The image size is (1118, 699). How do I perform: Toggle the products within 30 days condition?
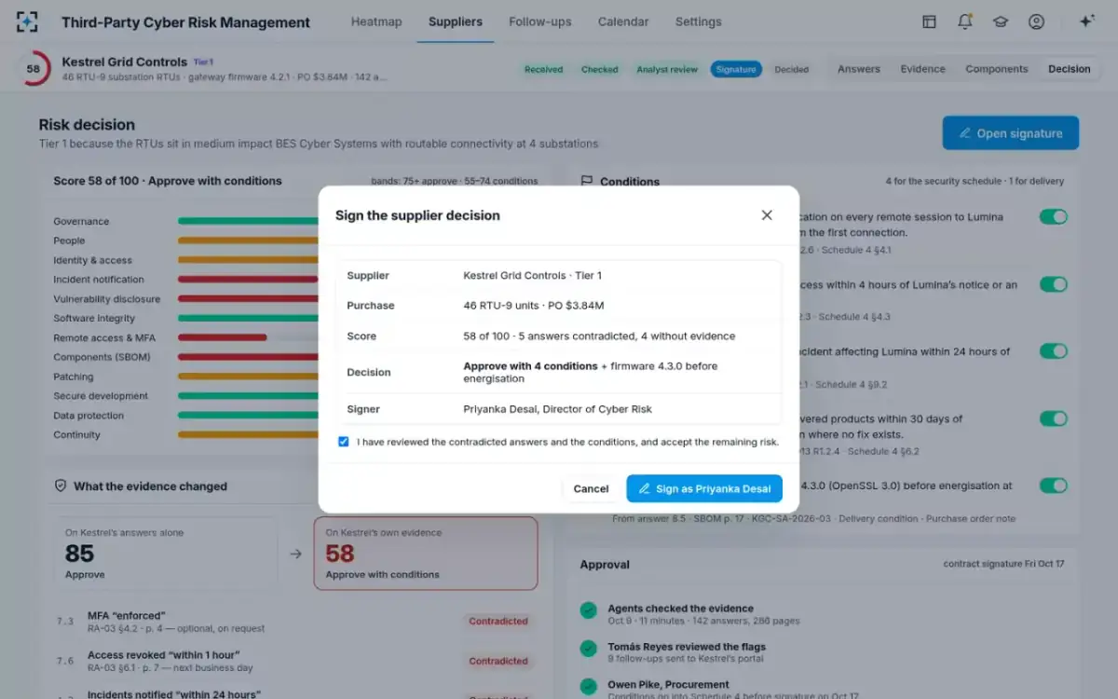[1054, 418]
